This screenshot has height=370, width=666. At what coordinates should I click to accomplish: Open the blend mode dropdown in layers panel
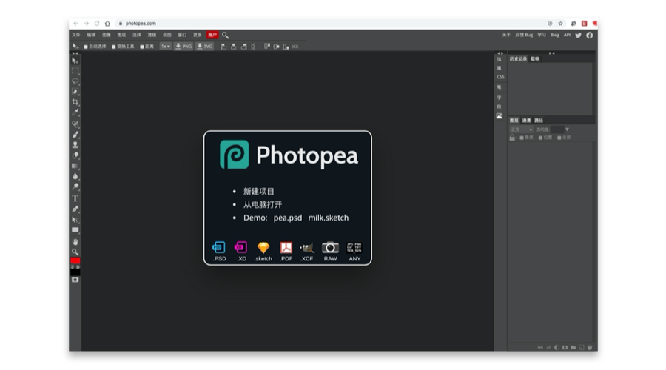click(521, 129)
